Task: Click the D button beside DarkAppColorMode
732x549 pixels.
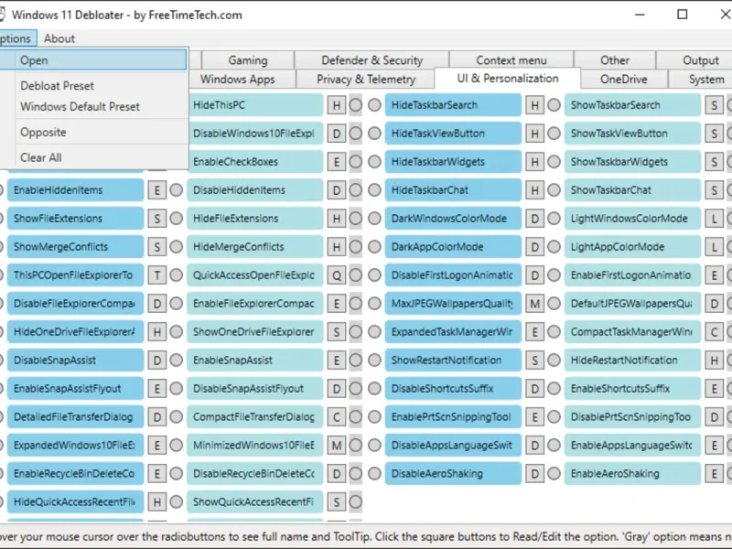Action: (535, 247)
